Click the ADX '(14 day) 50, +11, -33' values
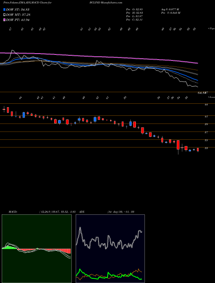The height and width of the screenshot is (283, 215). (x=121, y=211)
